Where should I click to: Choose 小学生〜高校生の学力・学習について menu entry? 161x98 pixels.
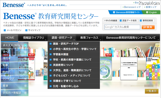pyautogui.click(x=74, y=49)
